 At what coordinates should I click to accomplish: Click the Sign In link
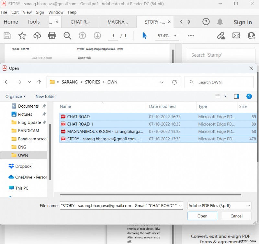pyautogui.click(x=242, y=22)
